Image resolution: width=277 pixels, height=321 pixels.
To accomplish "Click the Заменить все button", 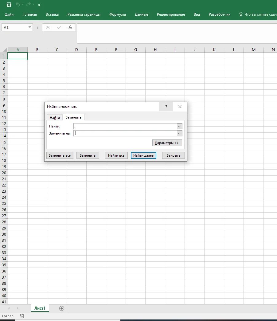I will tap(60, 155).
